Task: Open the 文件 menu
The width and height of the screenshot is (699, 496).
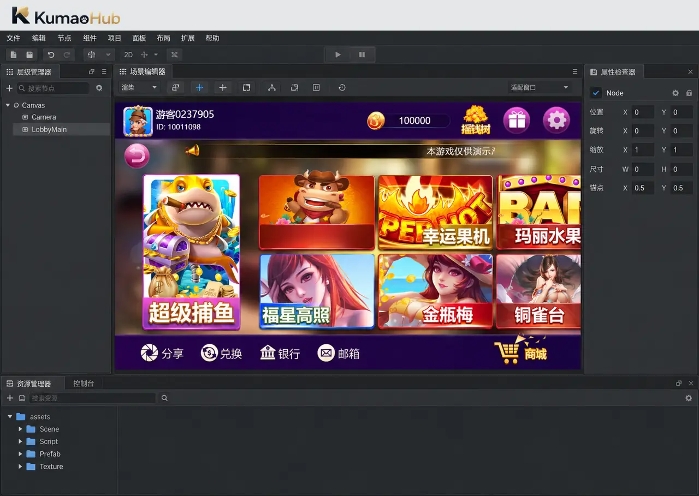Action: coord(13,38)
